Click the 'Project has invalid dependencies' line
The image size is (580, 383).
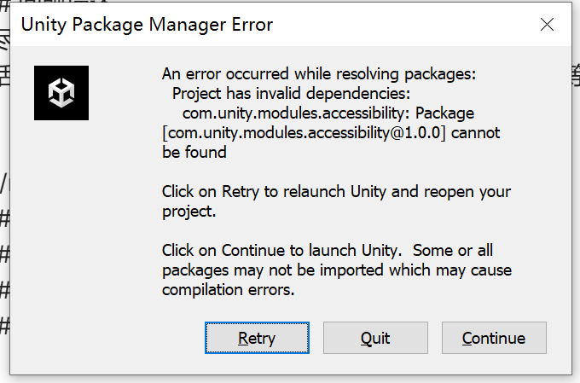[x=291, y=94]
